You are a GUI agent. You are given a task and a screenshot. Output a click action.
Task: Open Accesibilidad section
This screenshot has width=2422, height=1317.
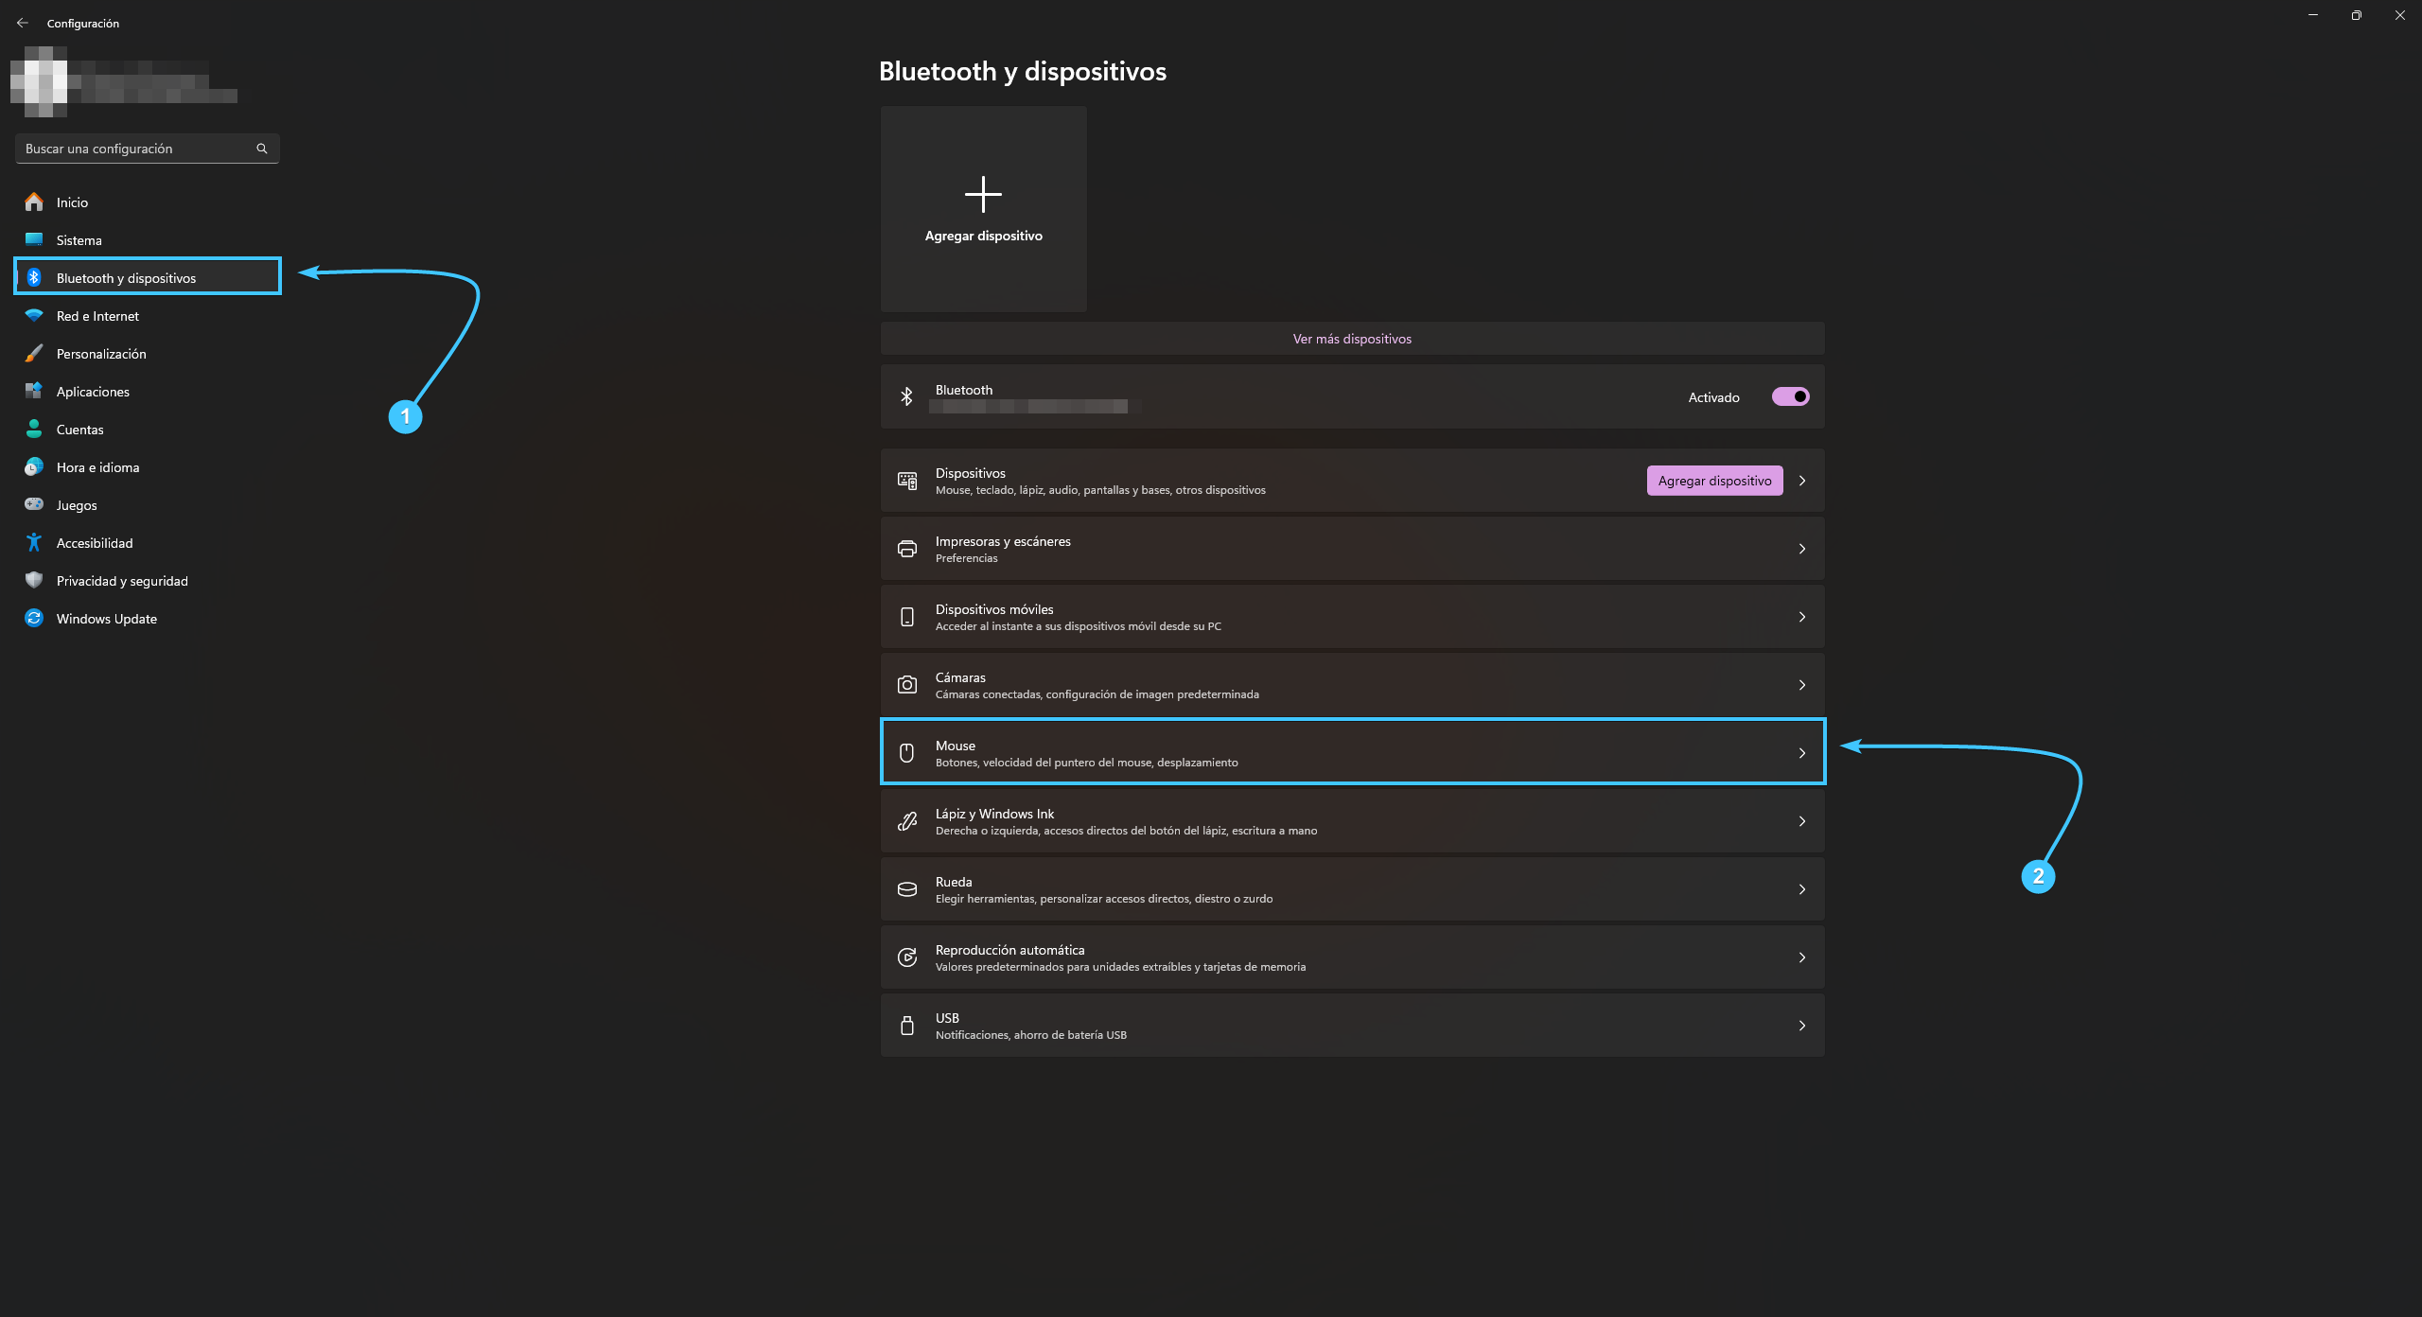pyautogui.click(x=148, y=542)
